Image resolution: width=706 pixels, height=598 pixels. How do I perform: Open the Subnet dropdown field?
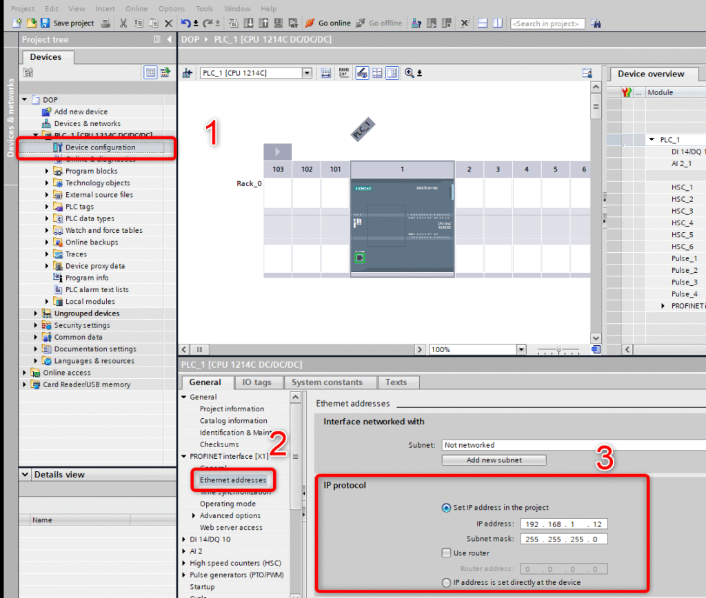coord(572,445)
